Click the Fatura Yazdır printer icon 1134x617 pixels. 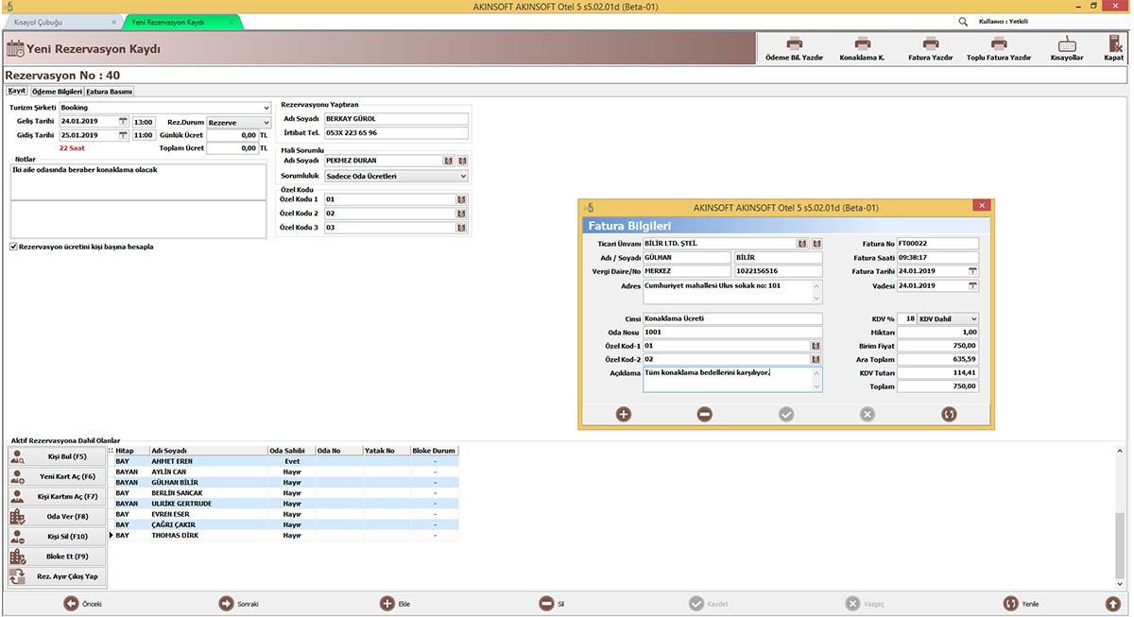930,43
